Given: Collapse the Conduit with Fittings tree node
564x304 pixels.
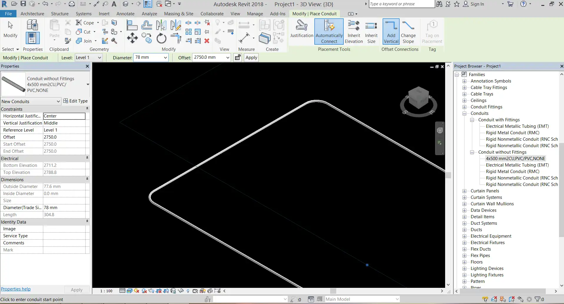Looking at the screenshot, I should (x=472, y=120).
